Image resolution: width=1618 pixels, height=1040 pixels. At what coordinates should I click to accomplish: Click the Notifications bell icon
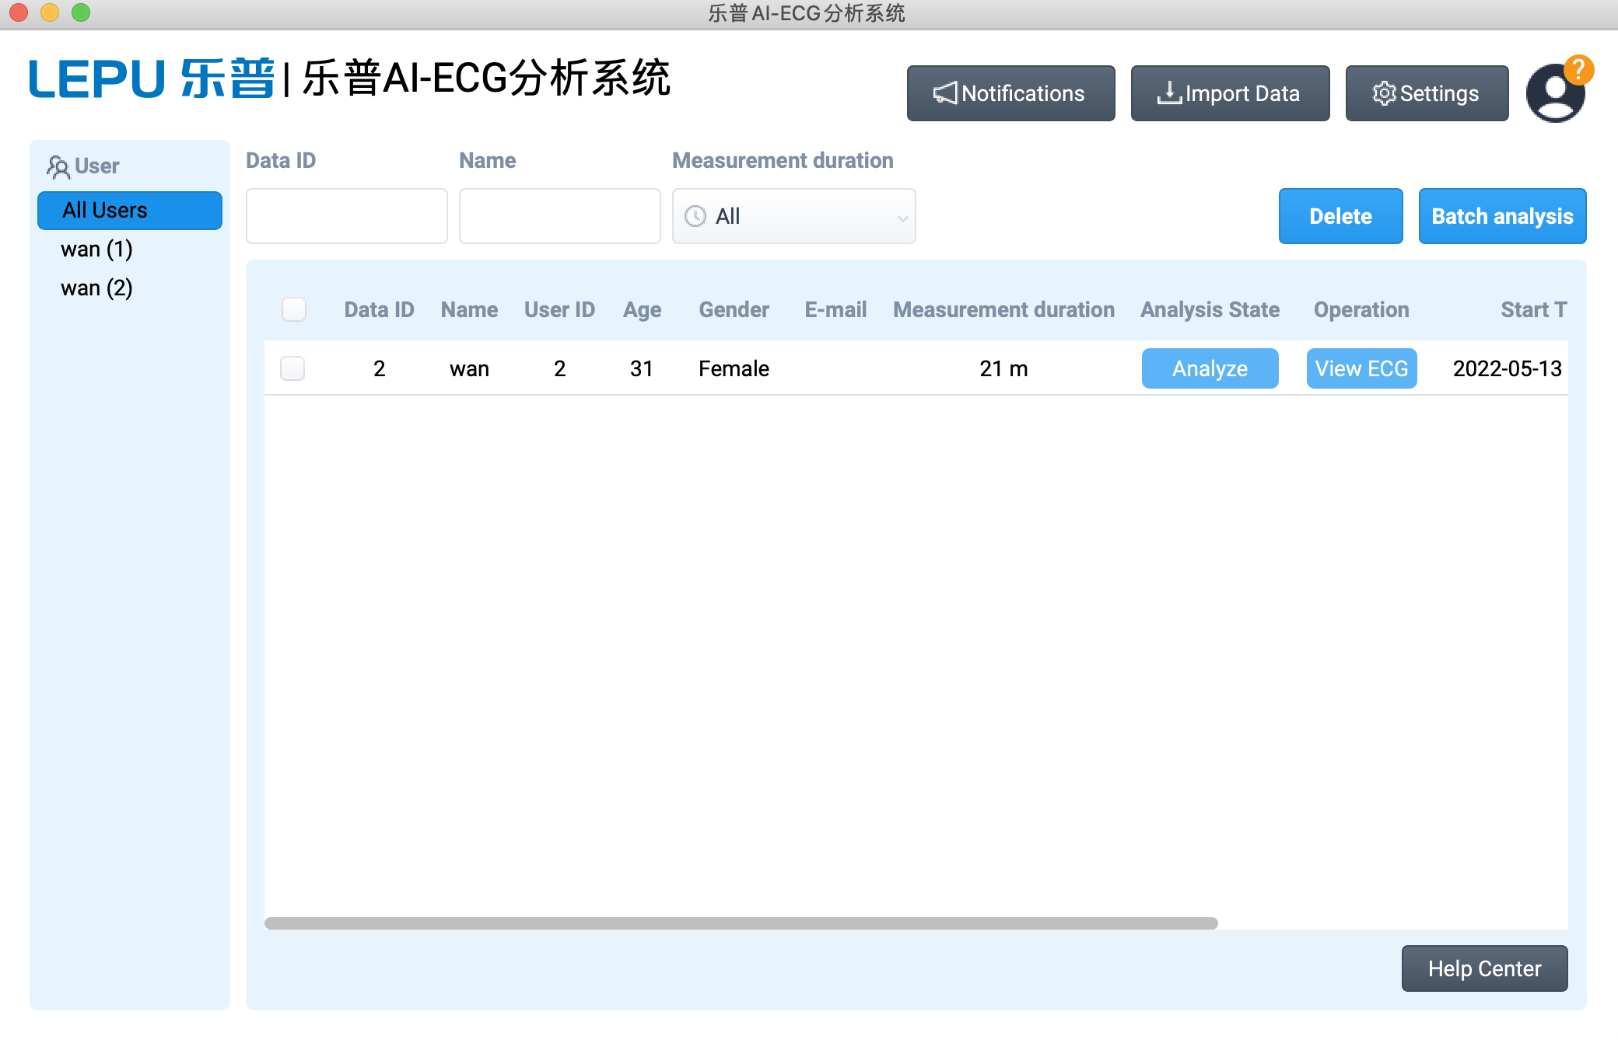pos(944,93)
